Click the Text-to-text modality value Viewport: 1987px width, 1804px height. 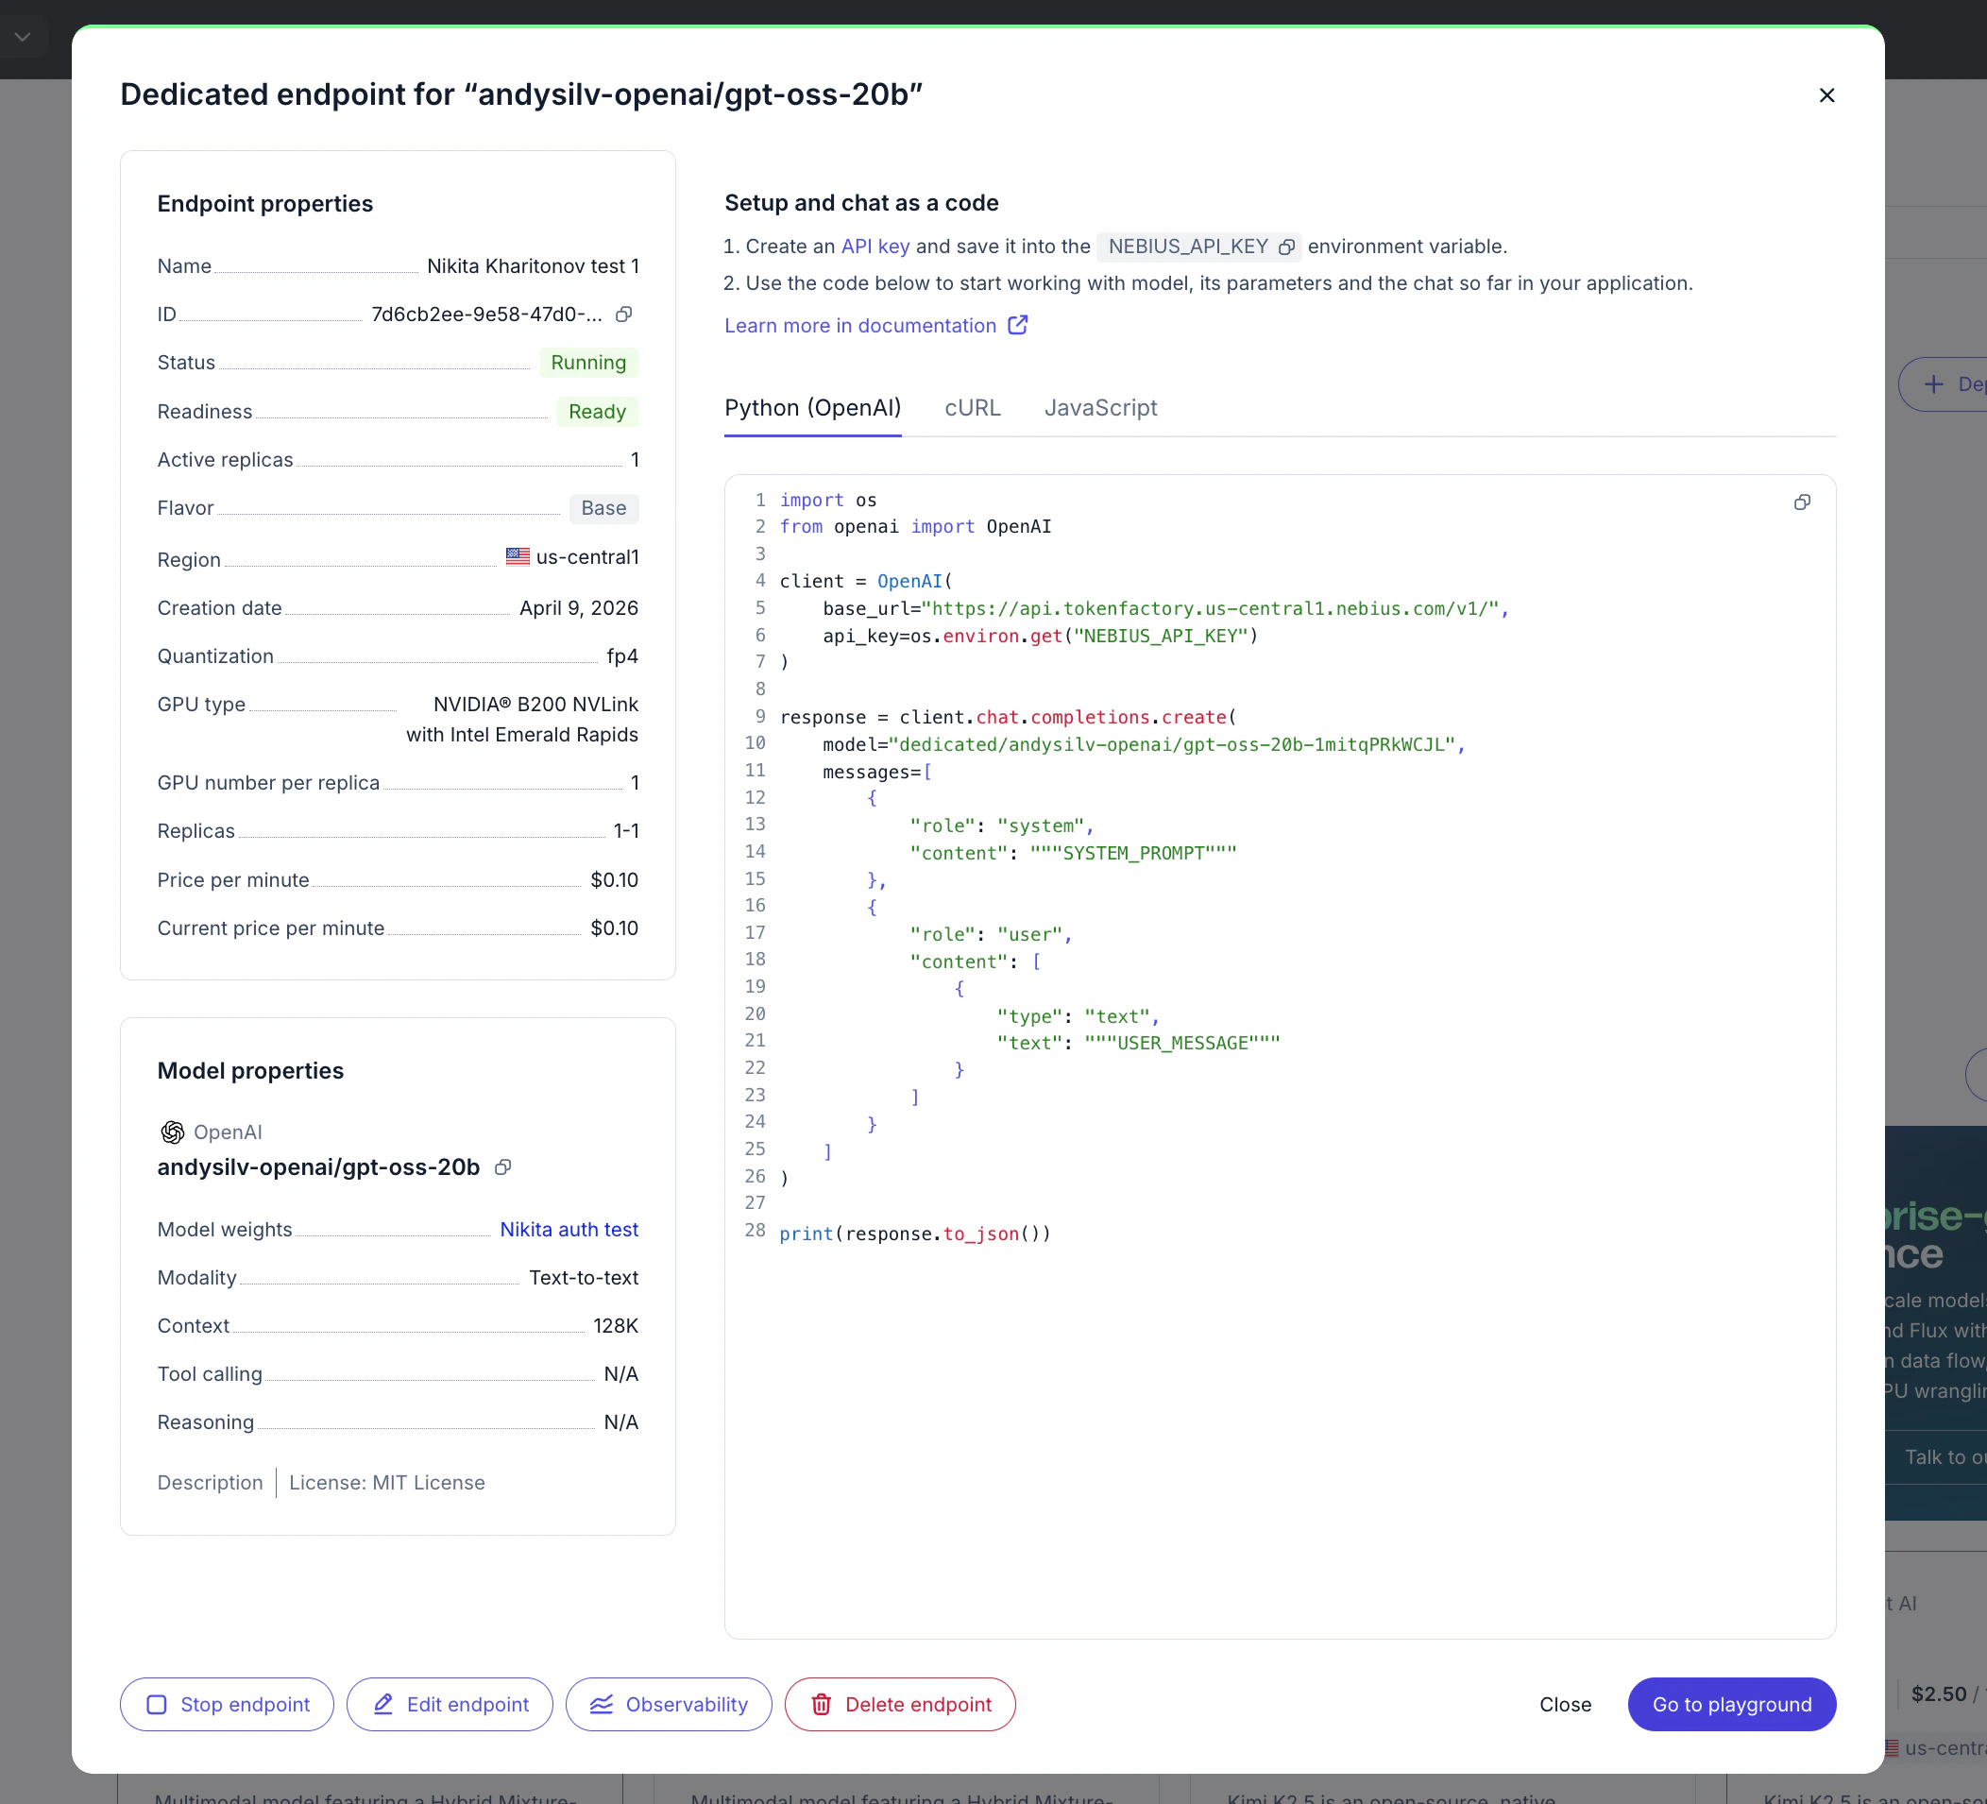[584, 1278]
